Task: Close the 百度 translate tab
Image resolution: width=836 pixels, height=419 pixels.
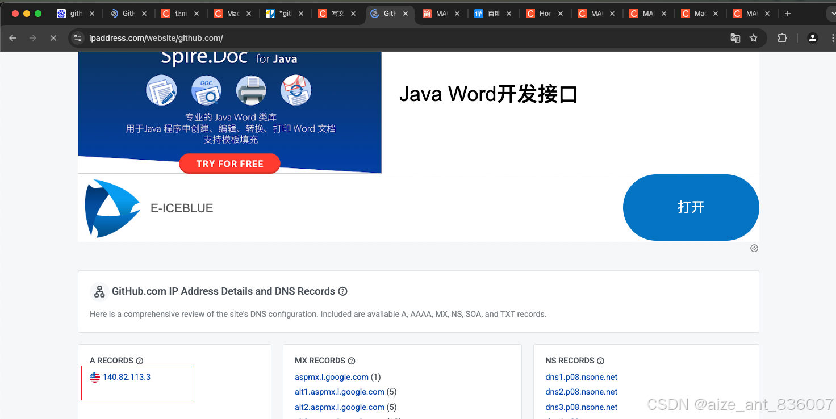Action: 509,14
